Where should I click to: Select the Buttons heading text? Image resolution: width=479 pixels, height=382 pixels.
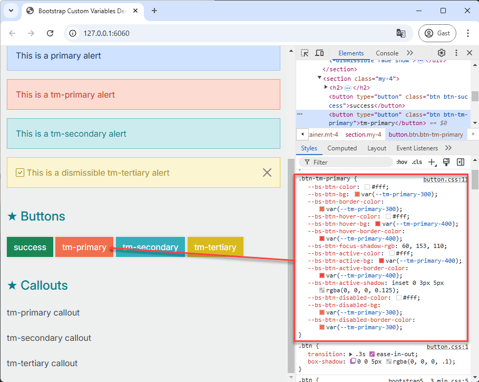[43, 216]
